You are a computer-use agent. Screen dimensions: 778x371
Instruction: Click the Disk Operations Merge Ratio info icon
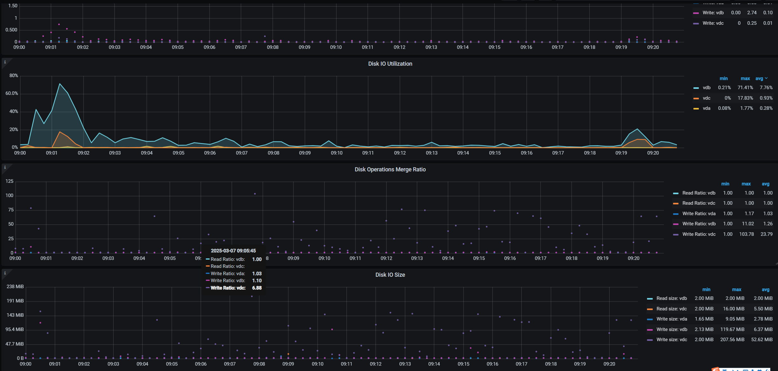(x=5, y=168)
